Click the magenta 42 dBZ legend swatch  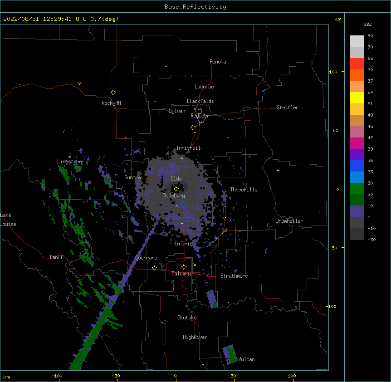pos(357,143)
